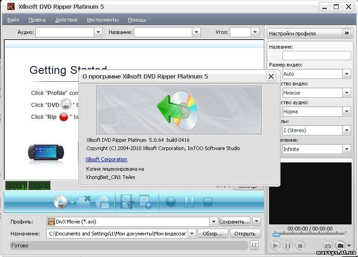Open the channels 2 (Stereo) dropdown
The height and width of the screenshot is (257, 358).
click(347, 130)
